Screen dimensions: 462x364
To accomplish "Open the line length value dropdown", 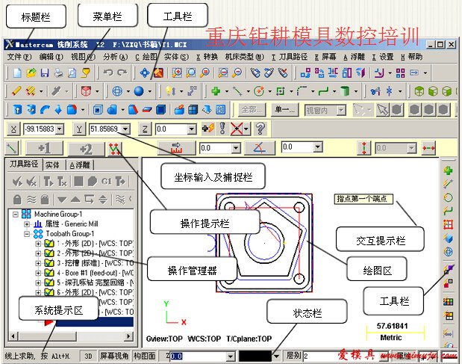I will (x=236, y=148).
